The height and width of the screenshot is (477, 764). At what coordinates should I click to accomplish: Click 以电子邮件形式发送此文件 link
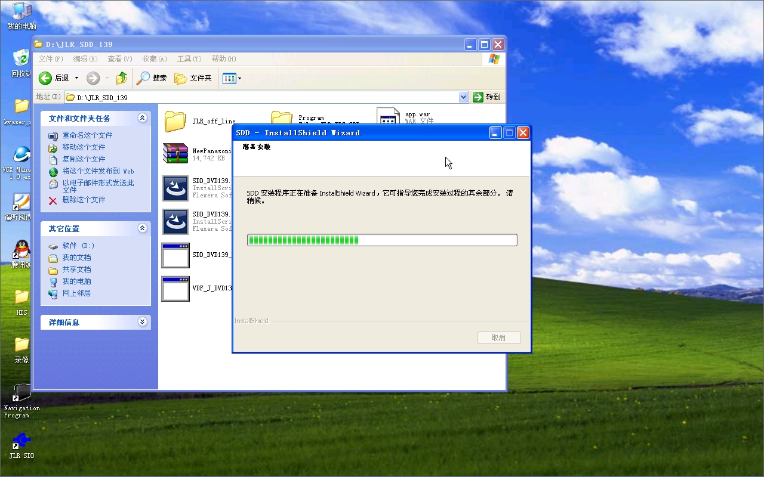[98, 186]
